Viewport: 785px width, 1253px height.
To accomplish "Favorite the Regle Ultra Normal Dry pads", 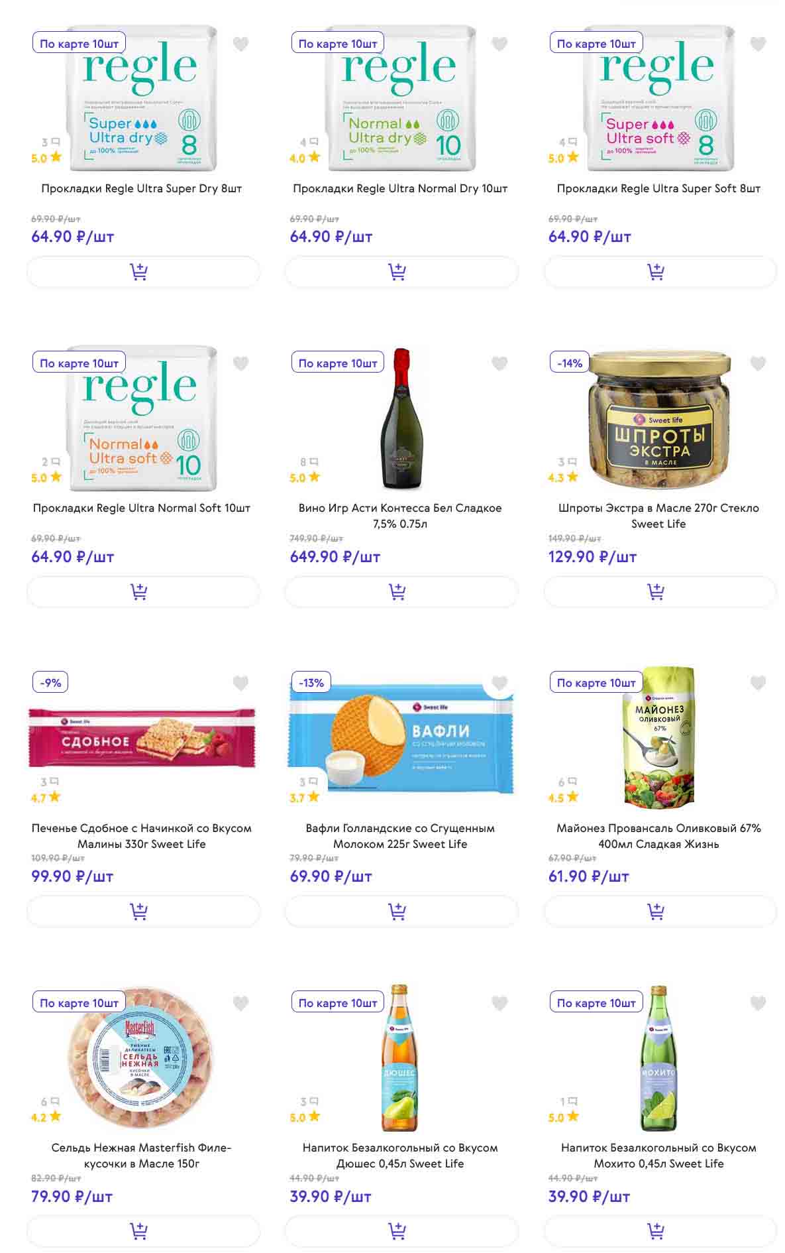I will pyautogui.click(x=499, y=44).
